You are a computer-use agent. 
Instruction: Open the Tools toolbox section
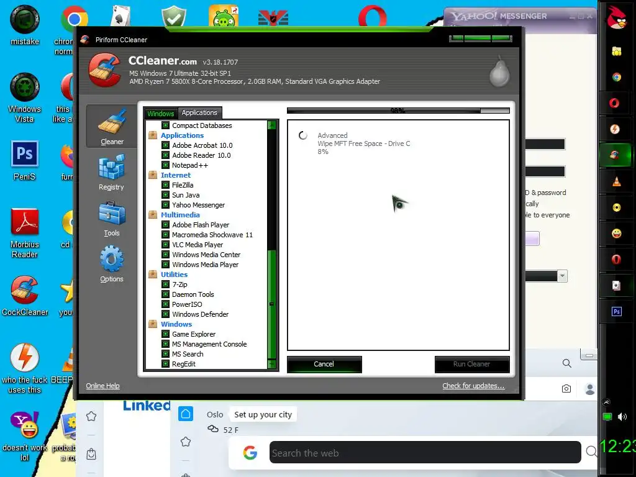[x=112, y=219]
